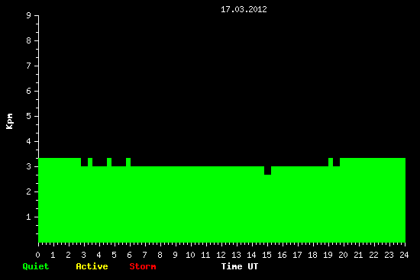This screenshot has height=280, width=420.
Task: Click x-axis tick label 0
Action: click(x=37, y=255)
